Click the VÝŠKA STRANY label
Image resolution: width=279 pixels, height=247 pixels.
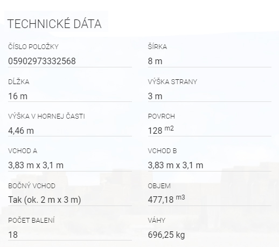pos(172,82)
